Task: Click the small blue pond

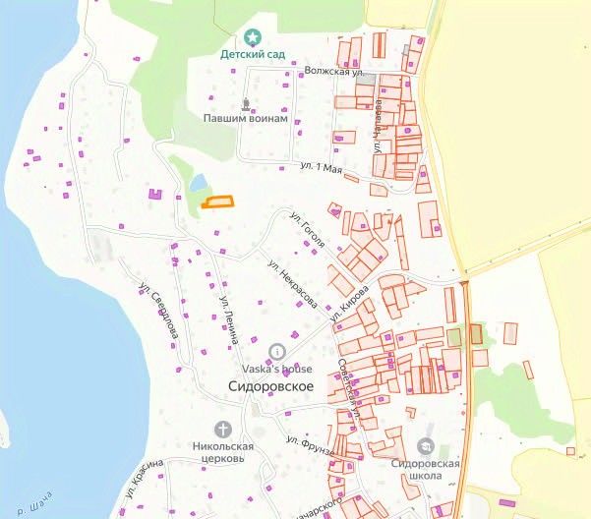Action: (199, 183)
